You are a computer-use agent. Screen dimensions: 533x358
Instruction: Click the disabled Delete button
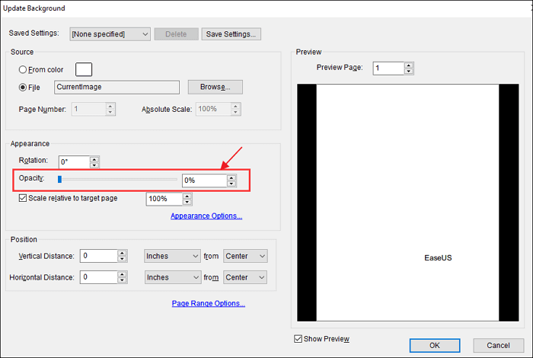point(176,34)
